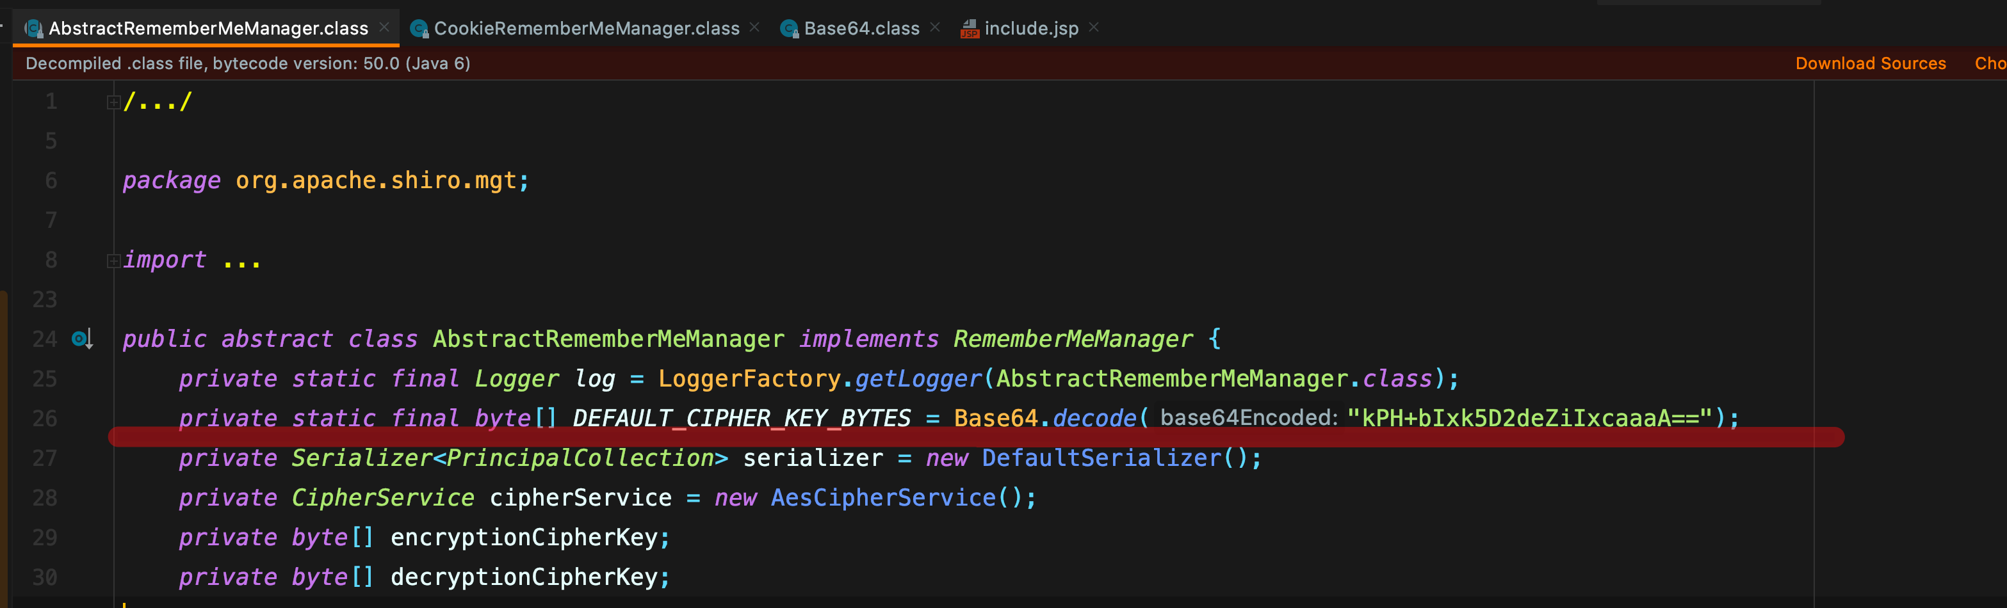Screen dimensions: 2007x608
Task: Click the AesCipherService constructor call
Action: [882, 497]
